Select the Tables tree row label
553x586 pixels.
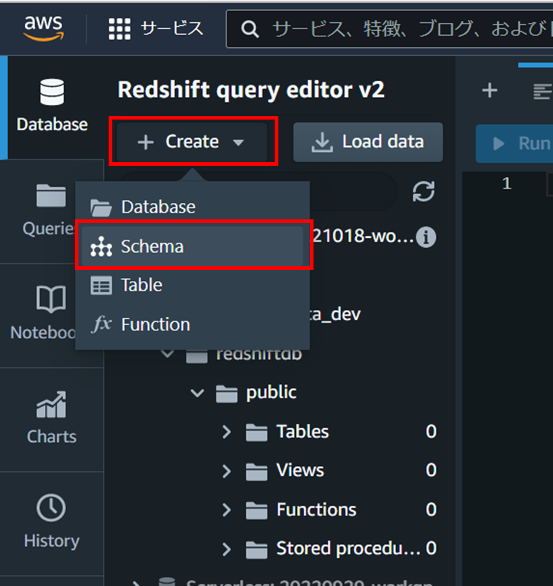[302, 432]
